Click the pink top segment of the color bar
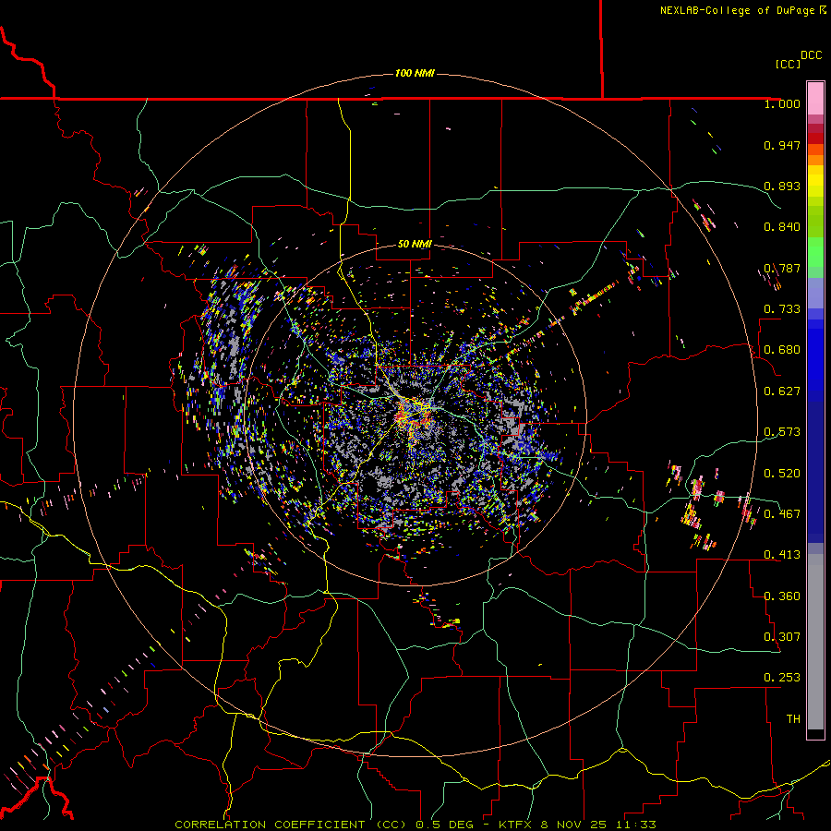Viewport: 831px width, 831px height. (815, 98)
